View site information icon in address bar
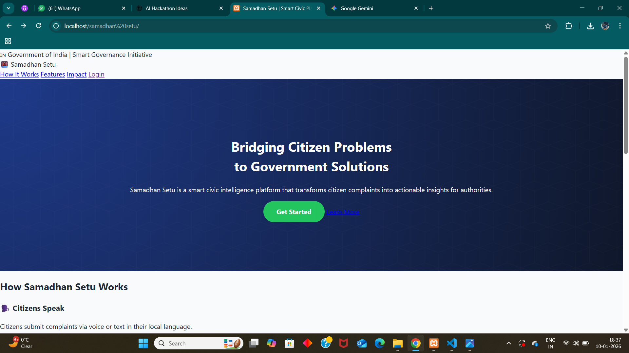This screenshot has width=629, height=353. point(56,26)
